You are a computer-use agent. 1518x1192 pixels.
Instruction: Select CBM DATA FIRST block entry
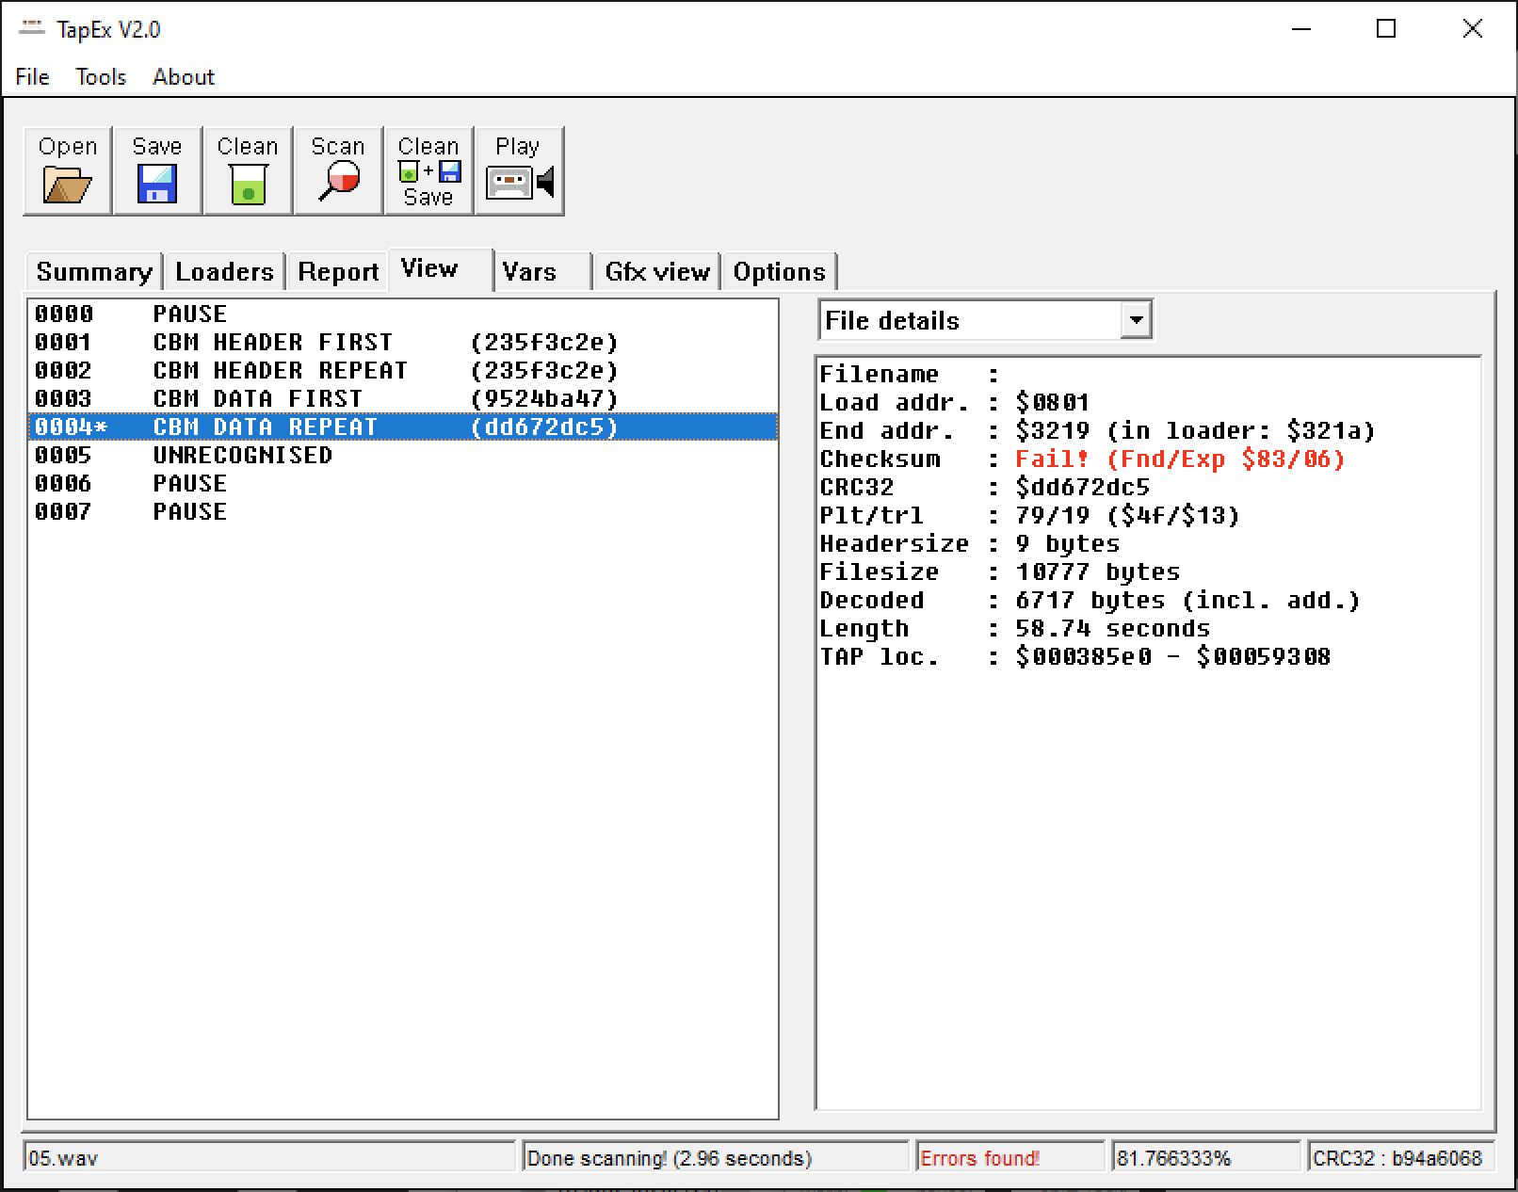258,399
